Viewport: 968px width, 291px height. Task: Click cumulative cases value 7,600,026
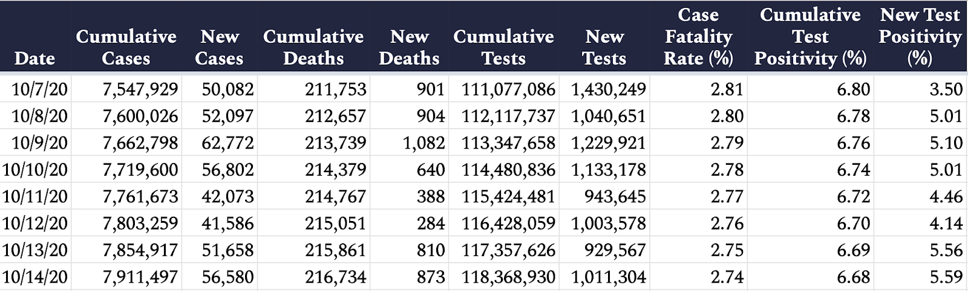pyautogui.click(x=140, y=116)
